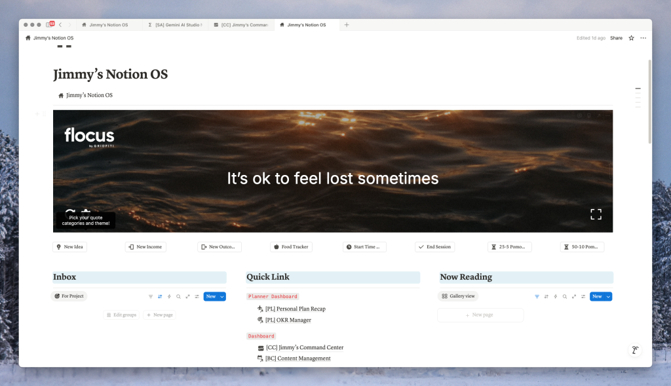
Task: Click the Food Tracker button
Action: pyautogui.click(x=291, y=247)
